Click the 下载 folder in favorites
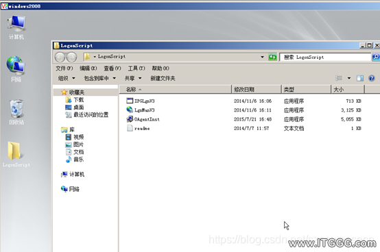 coord(74,100)
